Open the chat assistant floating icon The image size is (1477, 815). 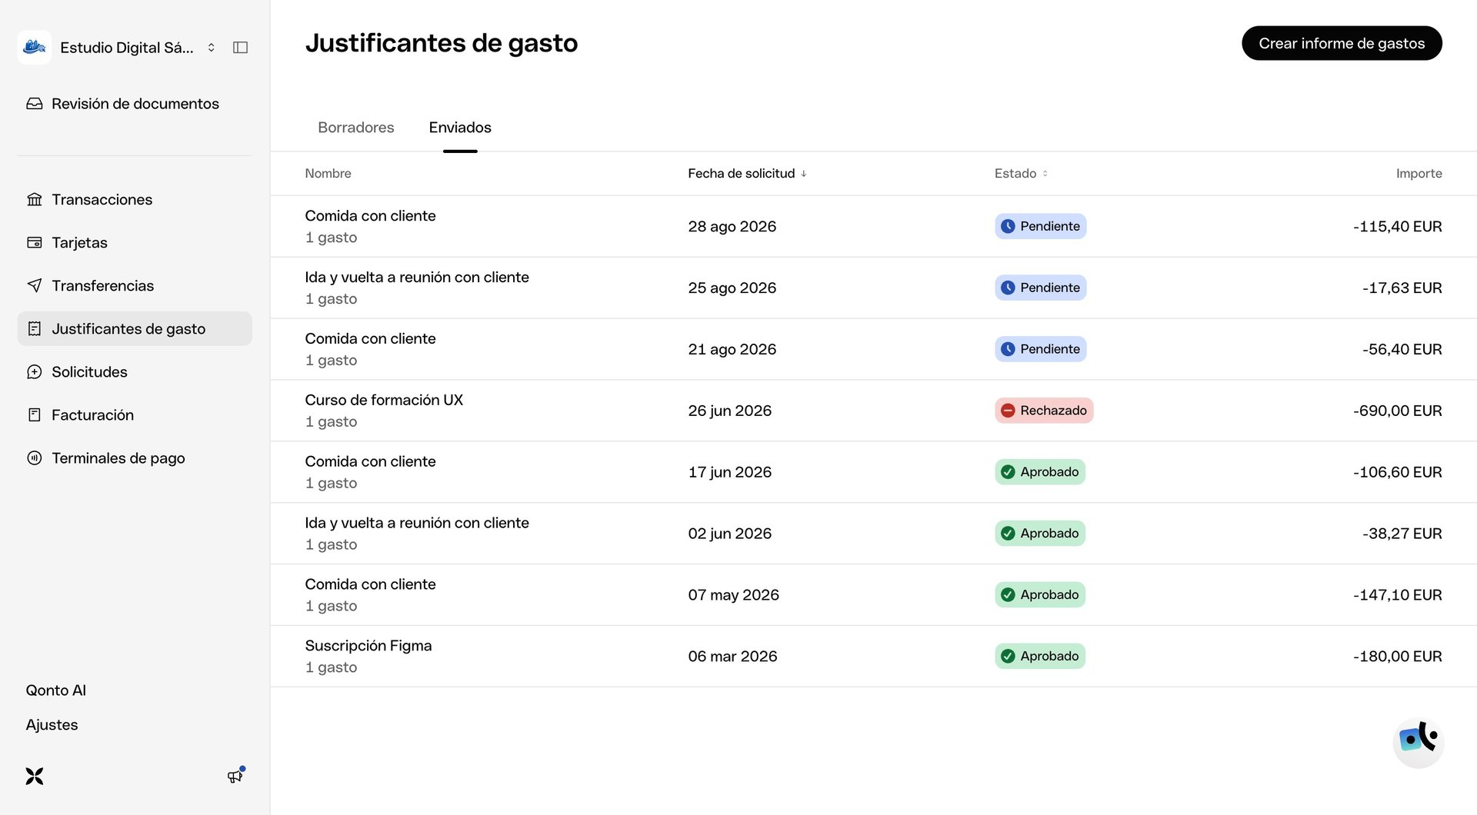coord(1418,742)
